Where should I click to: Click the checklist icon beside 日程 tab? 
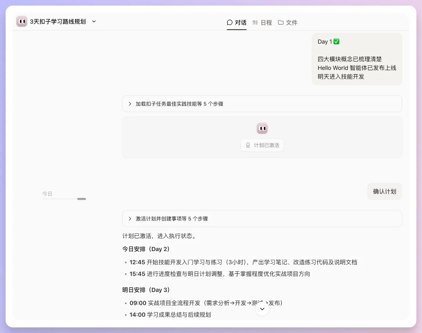point(256,22)
